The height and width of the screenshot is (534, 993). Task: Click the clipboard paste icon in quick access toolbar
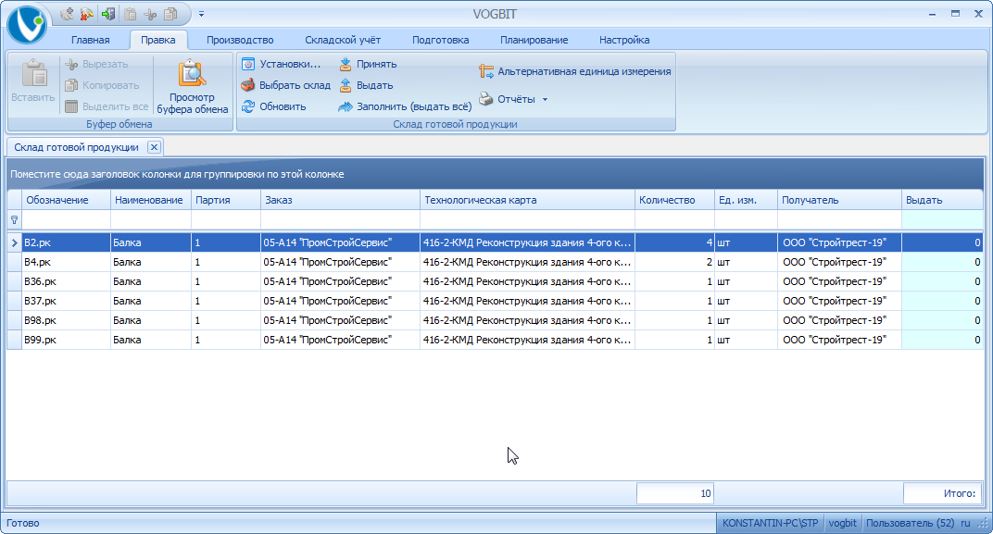click(x=130, y=14)
